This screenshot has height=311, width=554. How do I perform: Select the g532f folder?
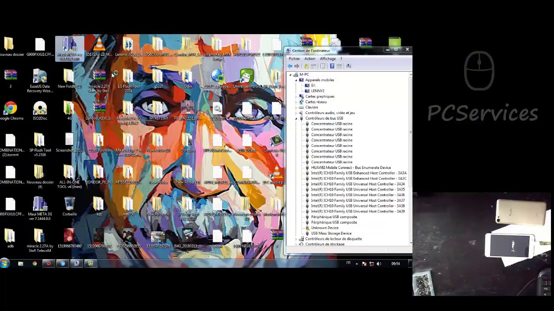point(158,79)
